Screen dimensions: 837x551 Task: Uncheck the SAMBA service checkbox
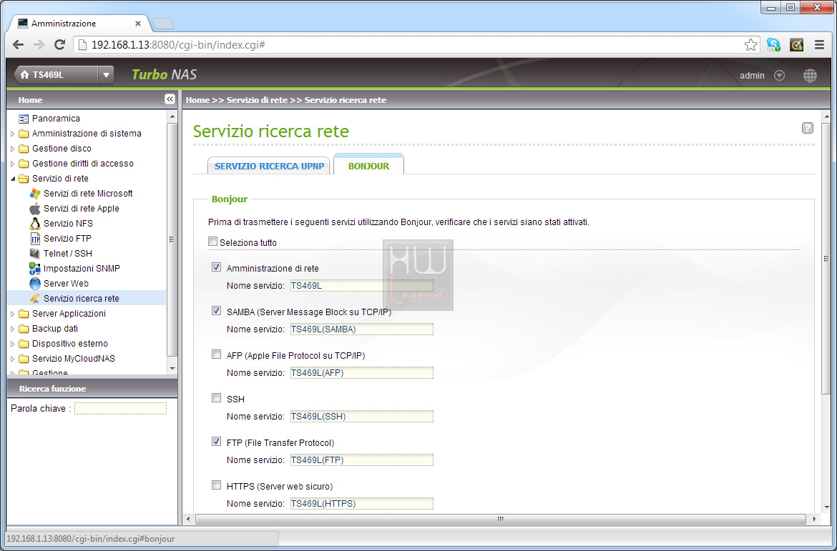pos(216,310)
